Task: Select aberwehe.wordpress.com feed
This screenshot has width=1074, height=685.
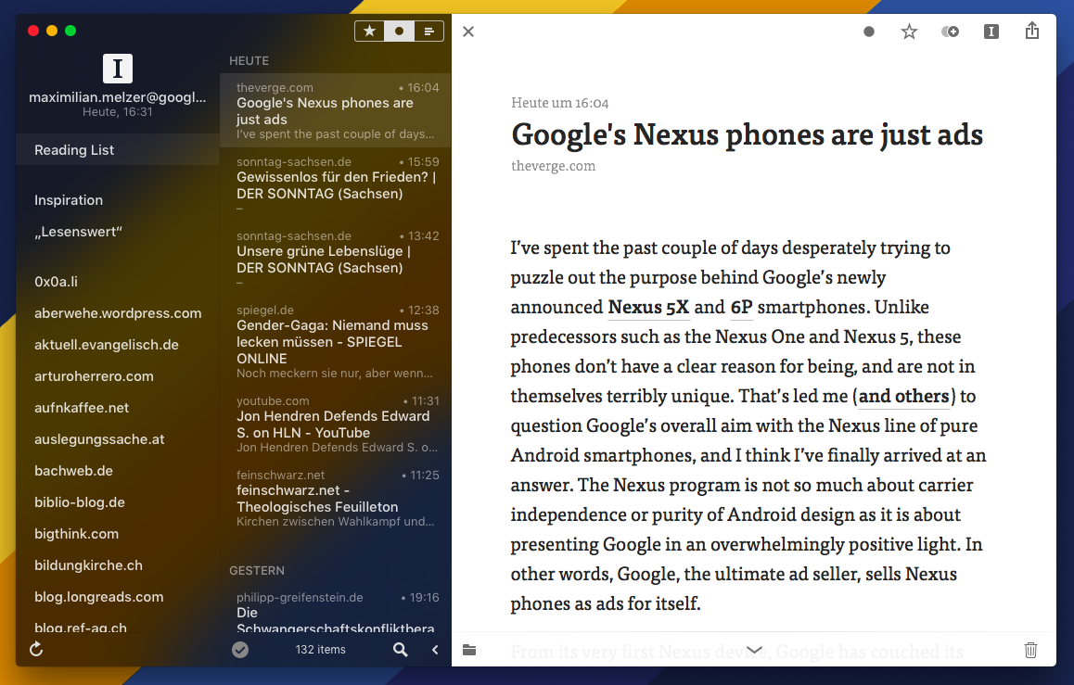Action: point(118,312)
